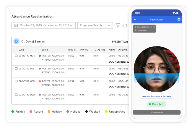Tap the location pin on Admin device bar
Image resolution: width=192 pixels, height=128 pixels.
click(x=152, y=112)
